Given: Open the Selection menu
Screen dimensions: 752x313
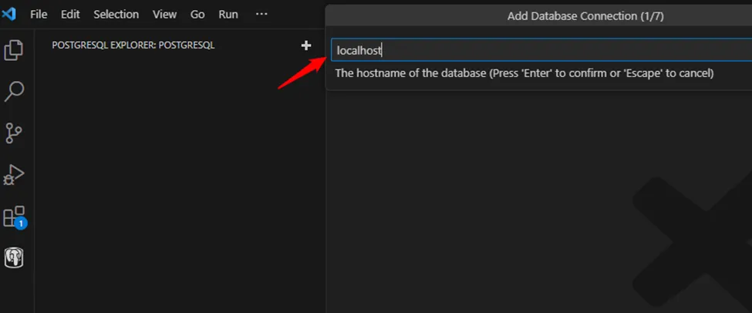Looking at the screenshot, I should [116, 14].
